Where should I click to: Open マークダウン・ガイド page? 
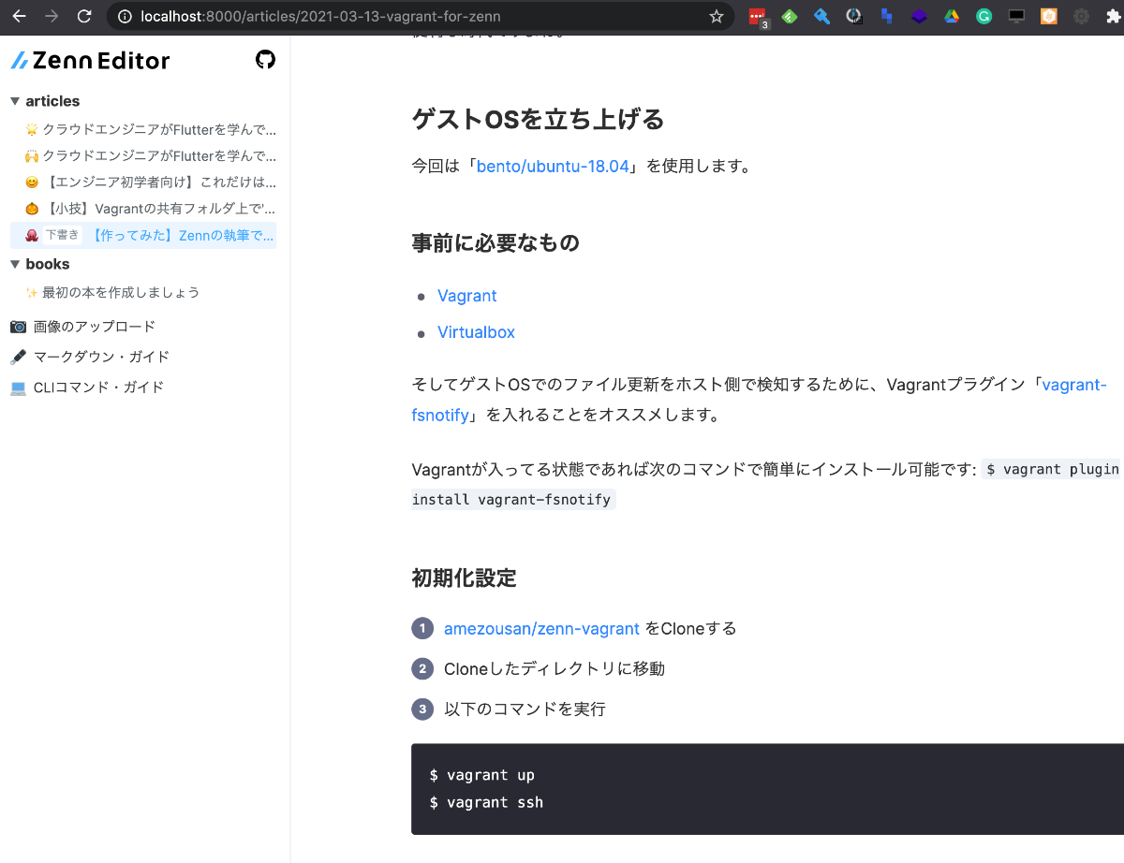[x=90, y=357]
